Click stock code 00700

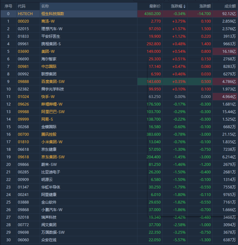pyautogui.click(x=23, y=134)
